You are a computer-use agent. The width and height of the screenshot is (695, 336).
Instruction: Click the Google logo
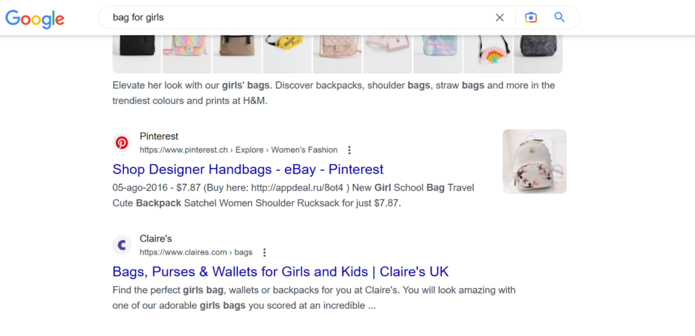[x=35, y=18]
